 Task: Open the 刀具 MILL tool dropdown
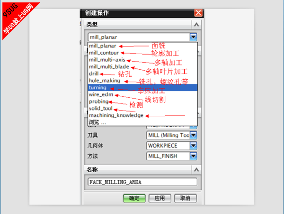193,135
